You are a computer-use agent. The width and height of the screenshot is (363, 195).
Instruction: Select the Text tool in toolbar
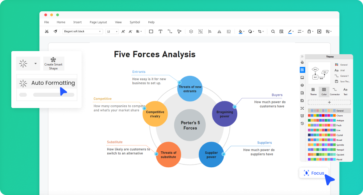[160, 31]
